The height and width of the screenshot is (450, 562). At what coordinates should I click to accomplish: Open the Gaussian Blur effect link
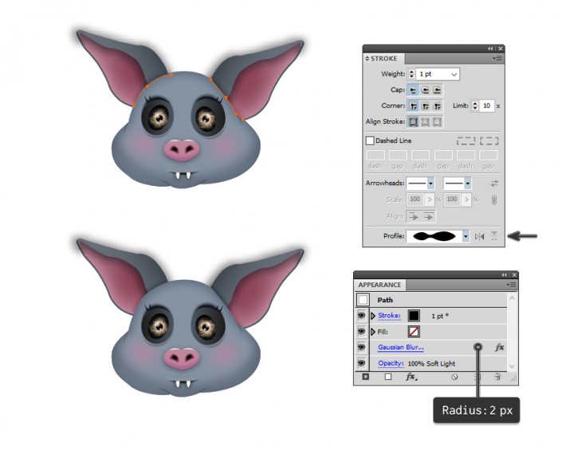coord(401,347)
